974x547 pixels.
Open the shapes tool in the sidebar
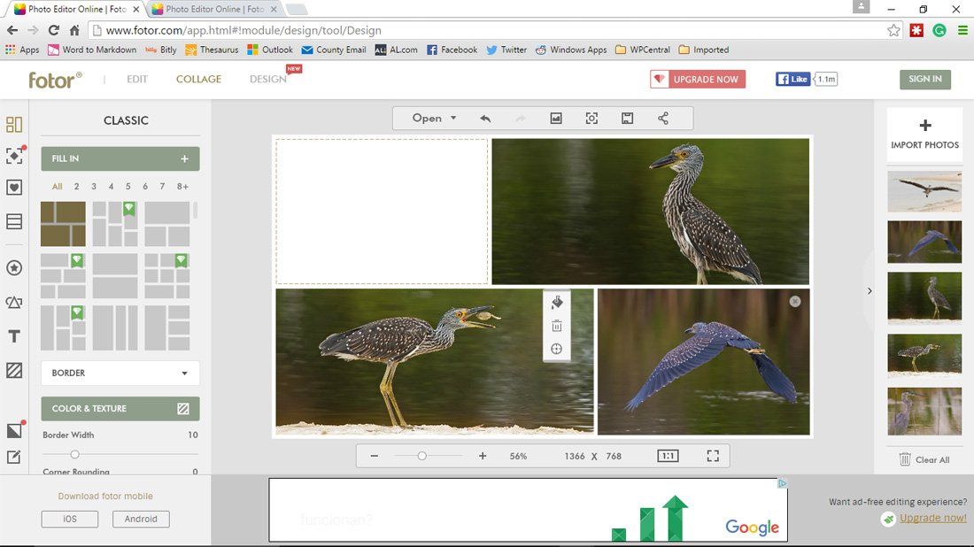[14, 304]
